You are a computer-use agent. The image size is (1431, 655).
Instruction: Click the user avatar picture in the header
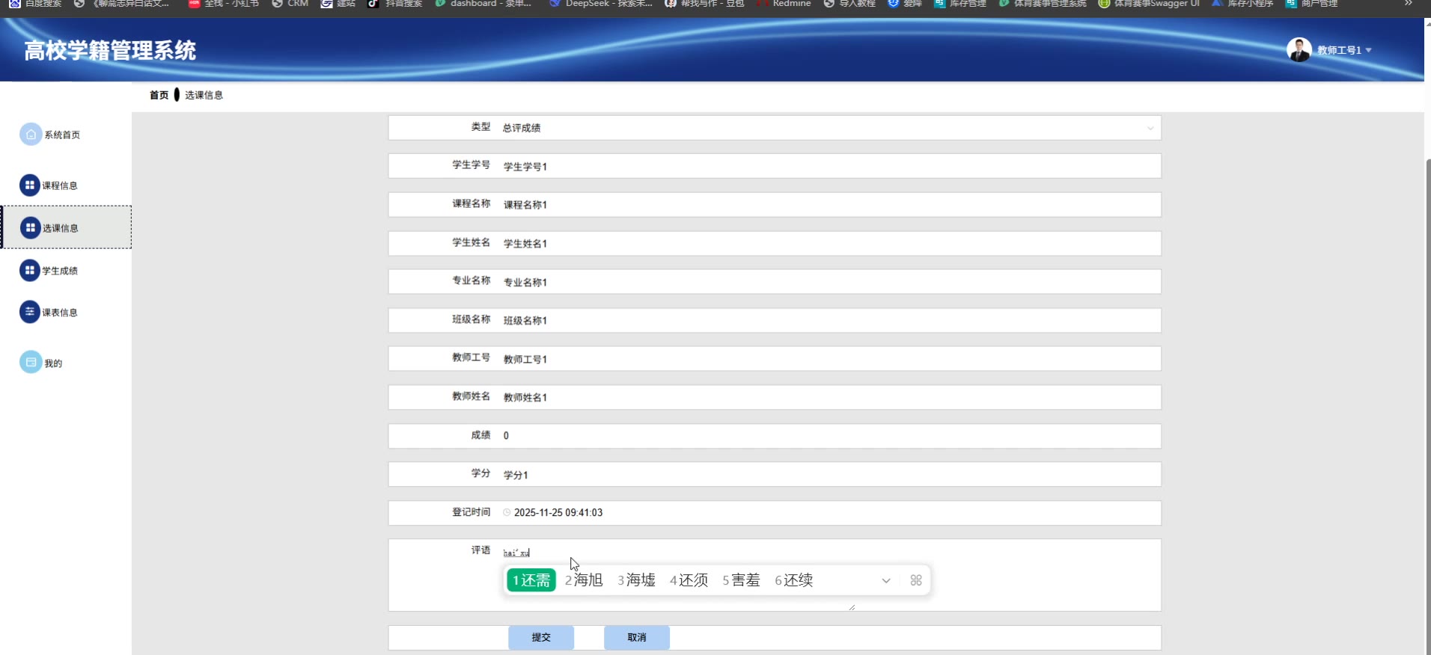pyautogui.click(x=1299, y=50)
